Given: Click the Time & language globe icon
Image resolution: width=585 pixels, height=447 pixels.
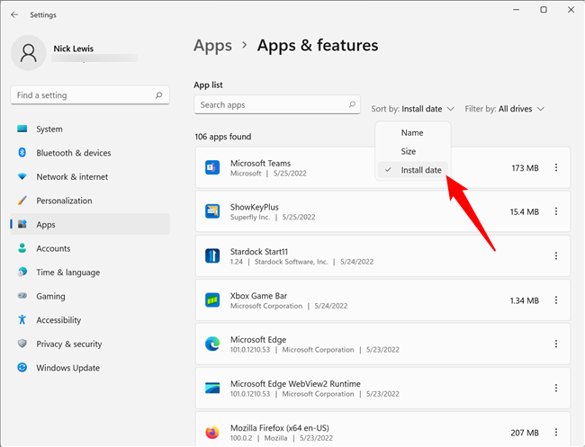Looking at the screenshot, I should click(22, 272).
